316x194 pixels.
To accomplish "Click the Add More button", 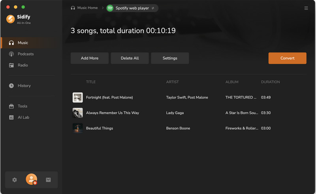I will [90, 58].
